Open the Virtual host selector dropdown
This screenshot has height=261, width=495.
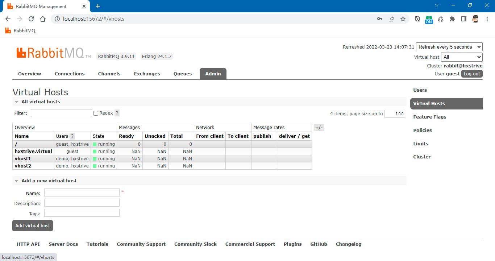[x=462, y=57]
